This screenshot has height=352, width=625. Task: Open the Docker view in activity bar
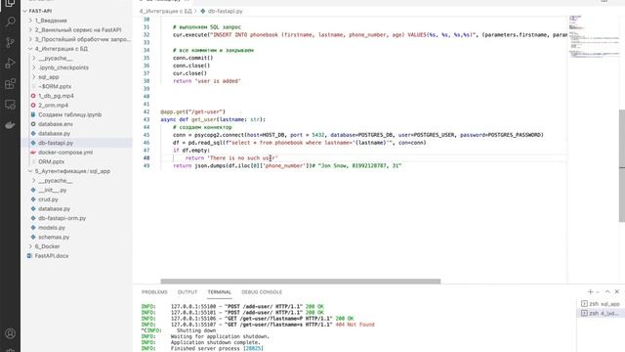pyautogui.click(x=11, y=125)
